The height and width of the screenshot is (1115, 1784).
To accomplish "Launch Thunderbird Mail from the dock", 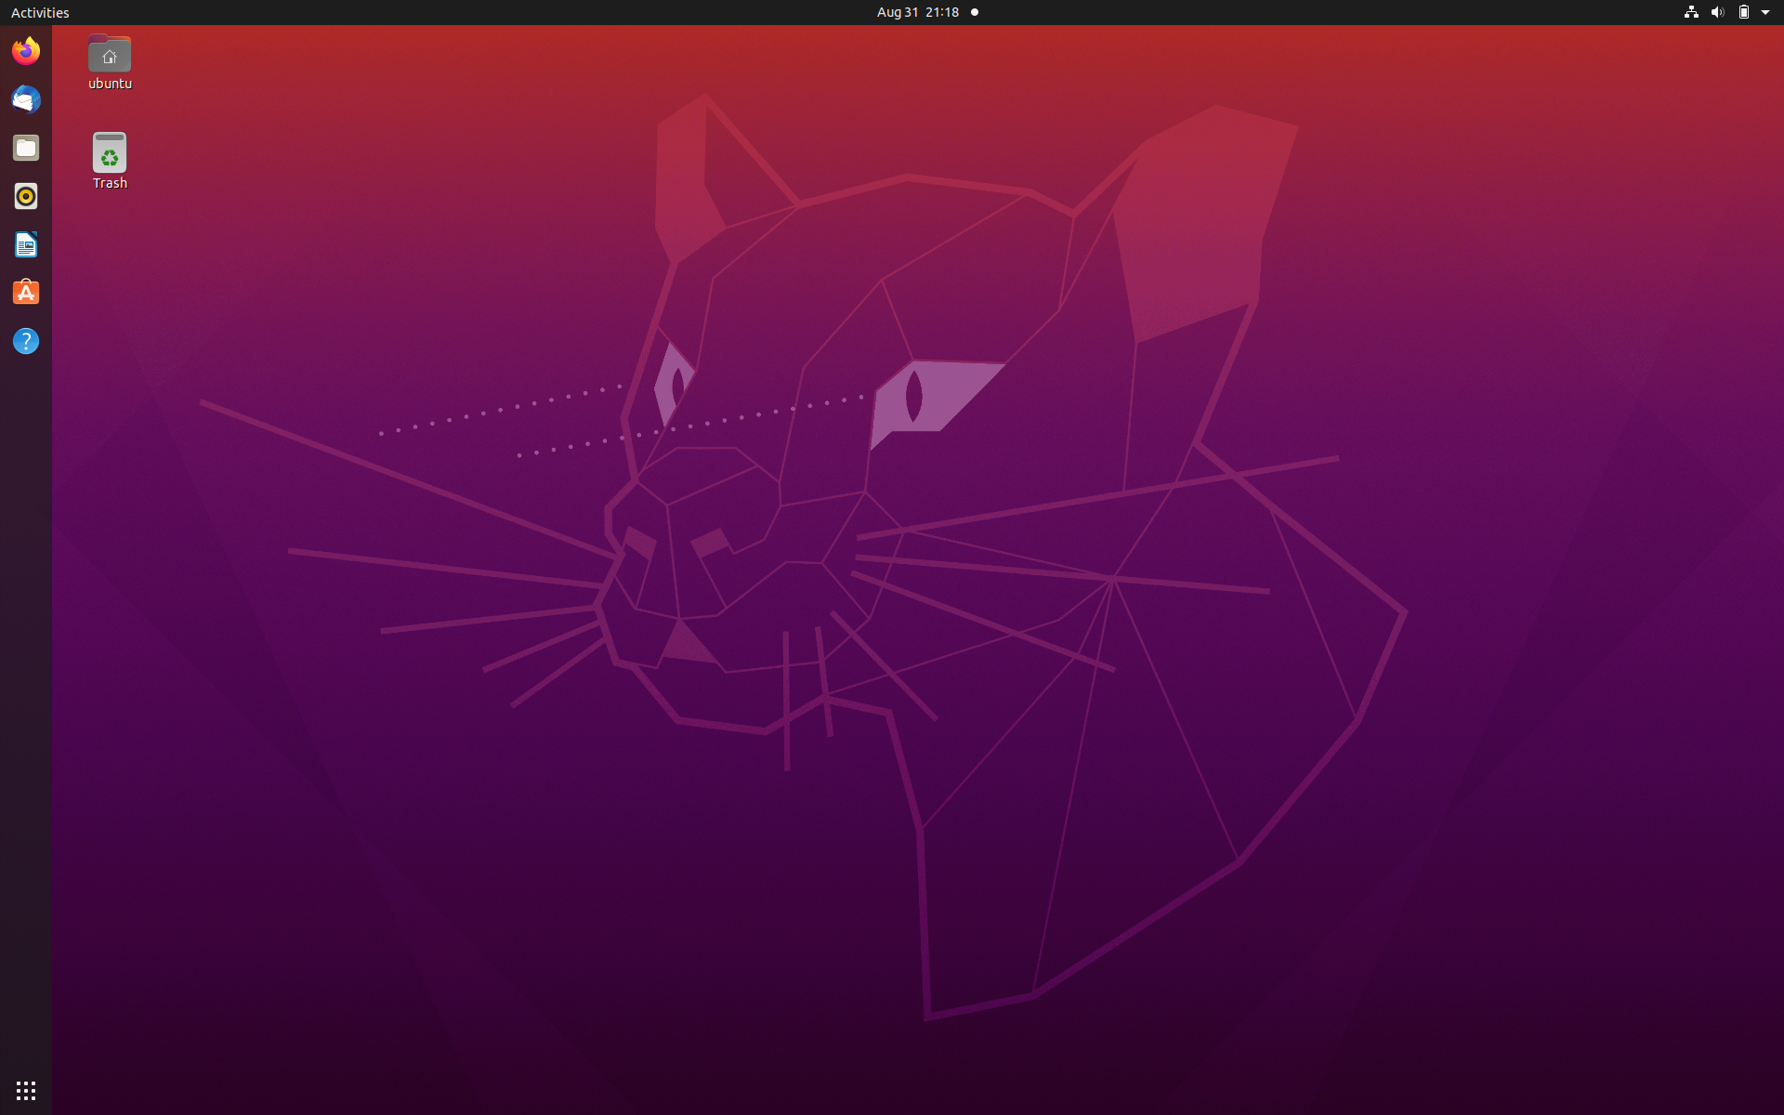I will (x=26, y=99).
